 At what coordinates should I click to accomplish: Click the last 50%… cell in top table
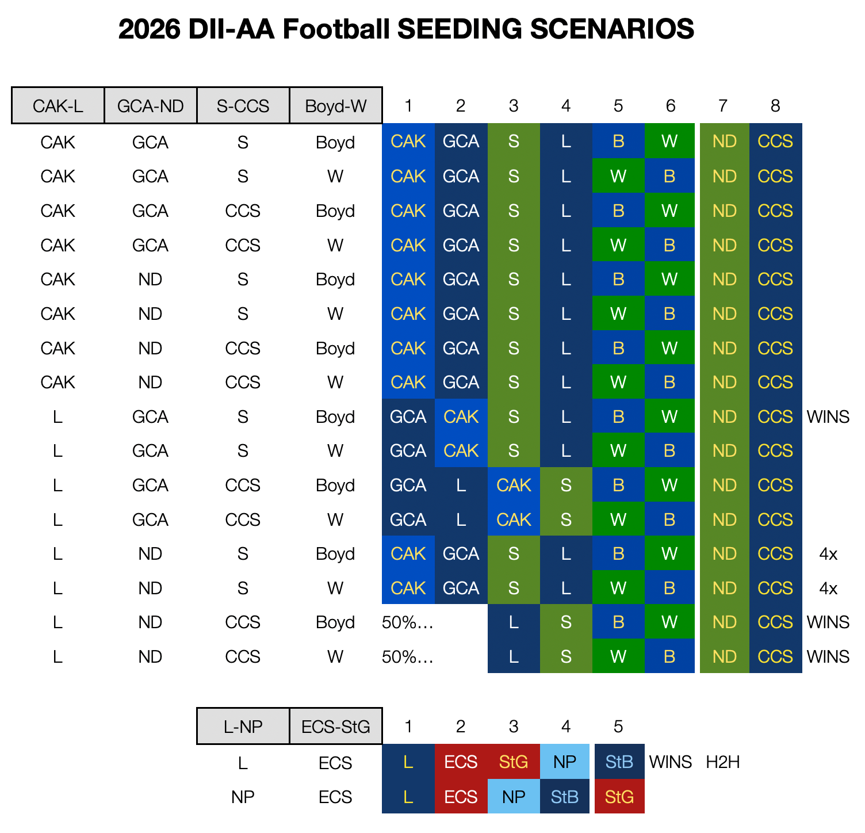(x=408, y=656)
